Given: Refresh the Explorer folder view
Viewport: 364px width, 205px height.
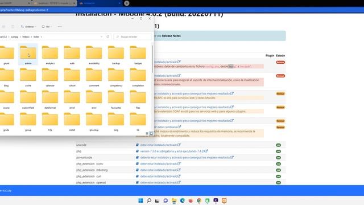Looking at the screenshot, I should [107, 36].
